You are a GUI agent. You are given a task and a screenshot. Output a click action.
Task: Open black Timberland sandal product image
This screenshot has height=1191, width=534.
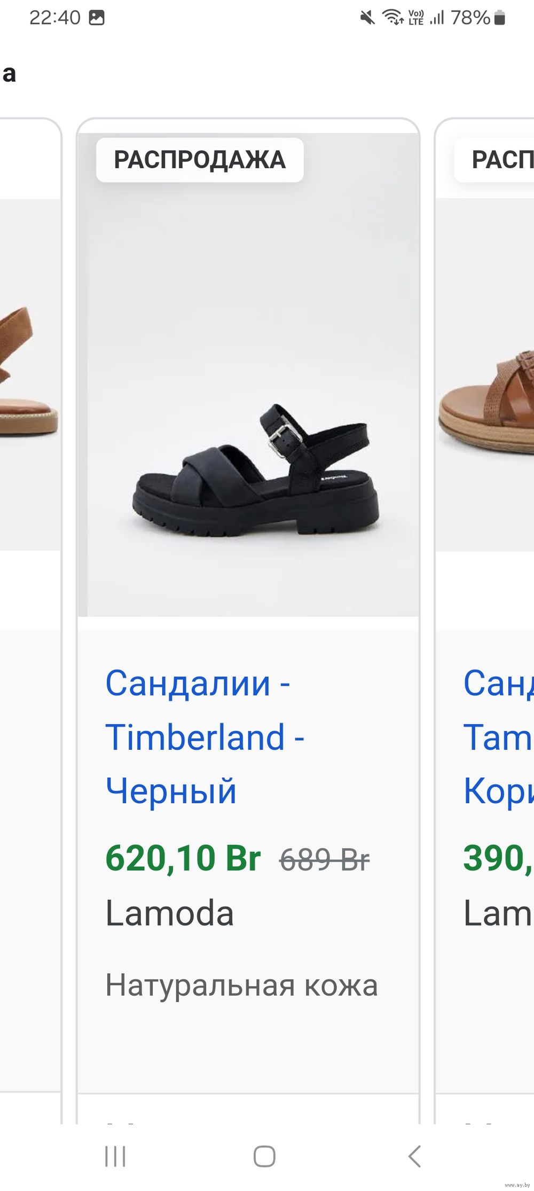click(248, 375)
